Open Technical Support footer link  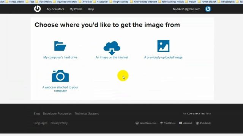(x=87, y=114)
